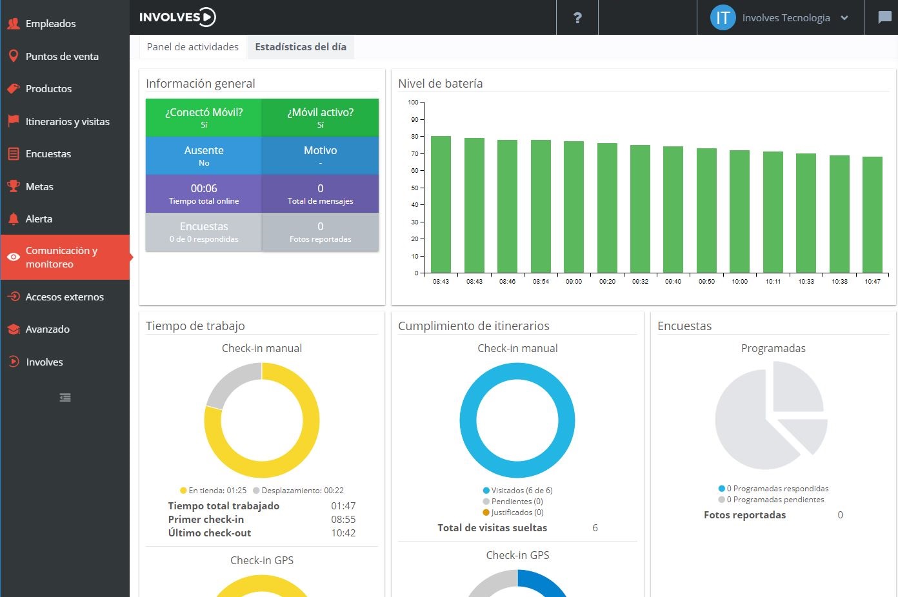Click the Accesos externos arrow icon
898x597 pixels.
coord(13,297)
